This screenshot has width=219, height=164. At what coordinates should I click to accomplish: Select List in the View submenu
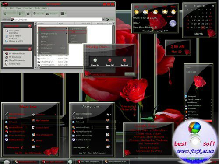click(78, 38)
